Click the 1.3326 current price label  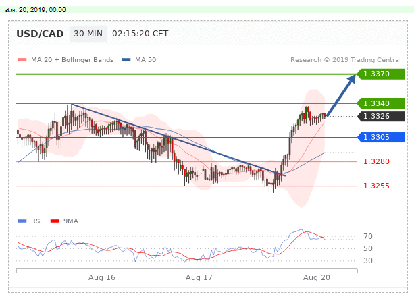[381, 116]
